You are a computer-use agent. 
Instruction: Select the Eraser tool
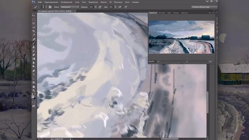tap(34, 55)
